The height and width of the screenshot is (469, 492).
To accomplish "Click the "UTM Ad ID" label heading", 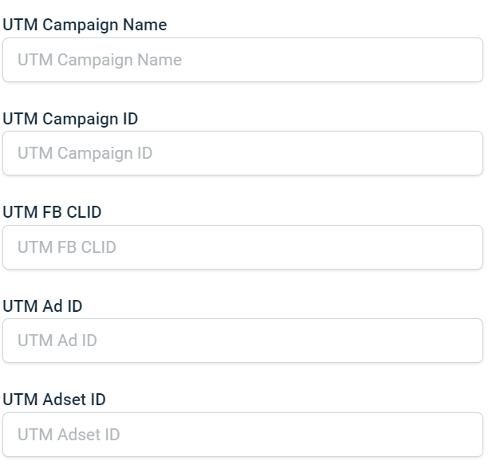I will [x=42, y=306].
